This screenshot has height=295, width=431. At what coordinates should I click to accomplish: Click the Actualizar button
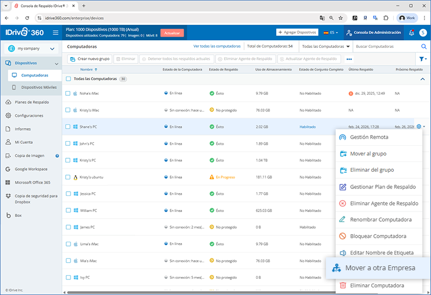(172, 33)
